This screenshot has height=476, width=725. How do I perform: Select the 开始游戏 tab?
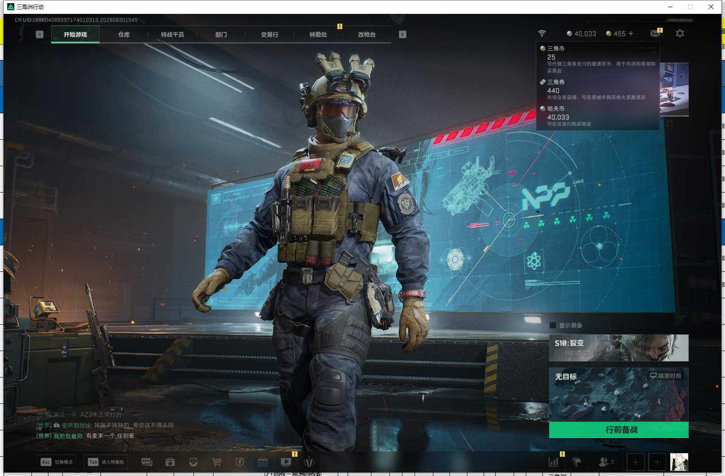(75, 34)
